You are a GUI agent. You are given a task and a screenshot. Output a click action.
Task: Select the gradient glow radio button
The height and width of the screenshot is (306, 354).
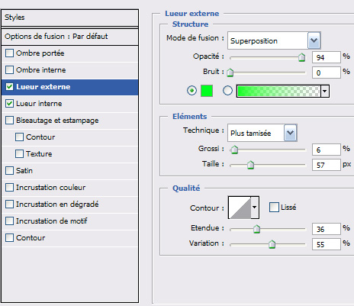(x=227, y=91)
